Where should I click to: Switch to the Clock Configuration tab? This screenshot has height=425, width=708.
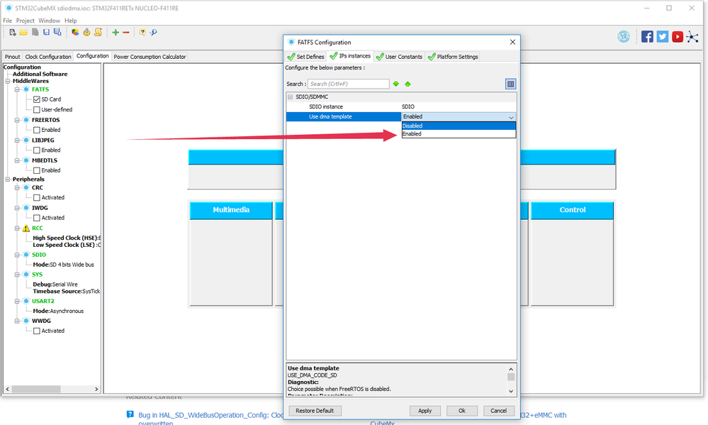coord(48,57)
